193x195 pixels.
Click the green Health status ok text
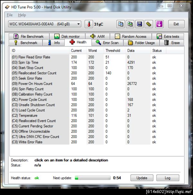point(37,178)
